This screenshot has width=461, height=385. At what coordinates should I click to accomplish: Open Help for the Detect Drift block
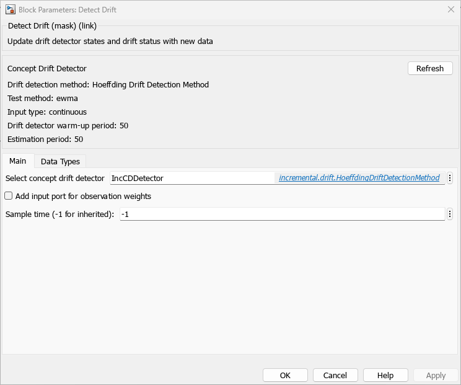(385, 375)
